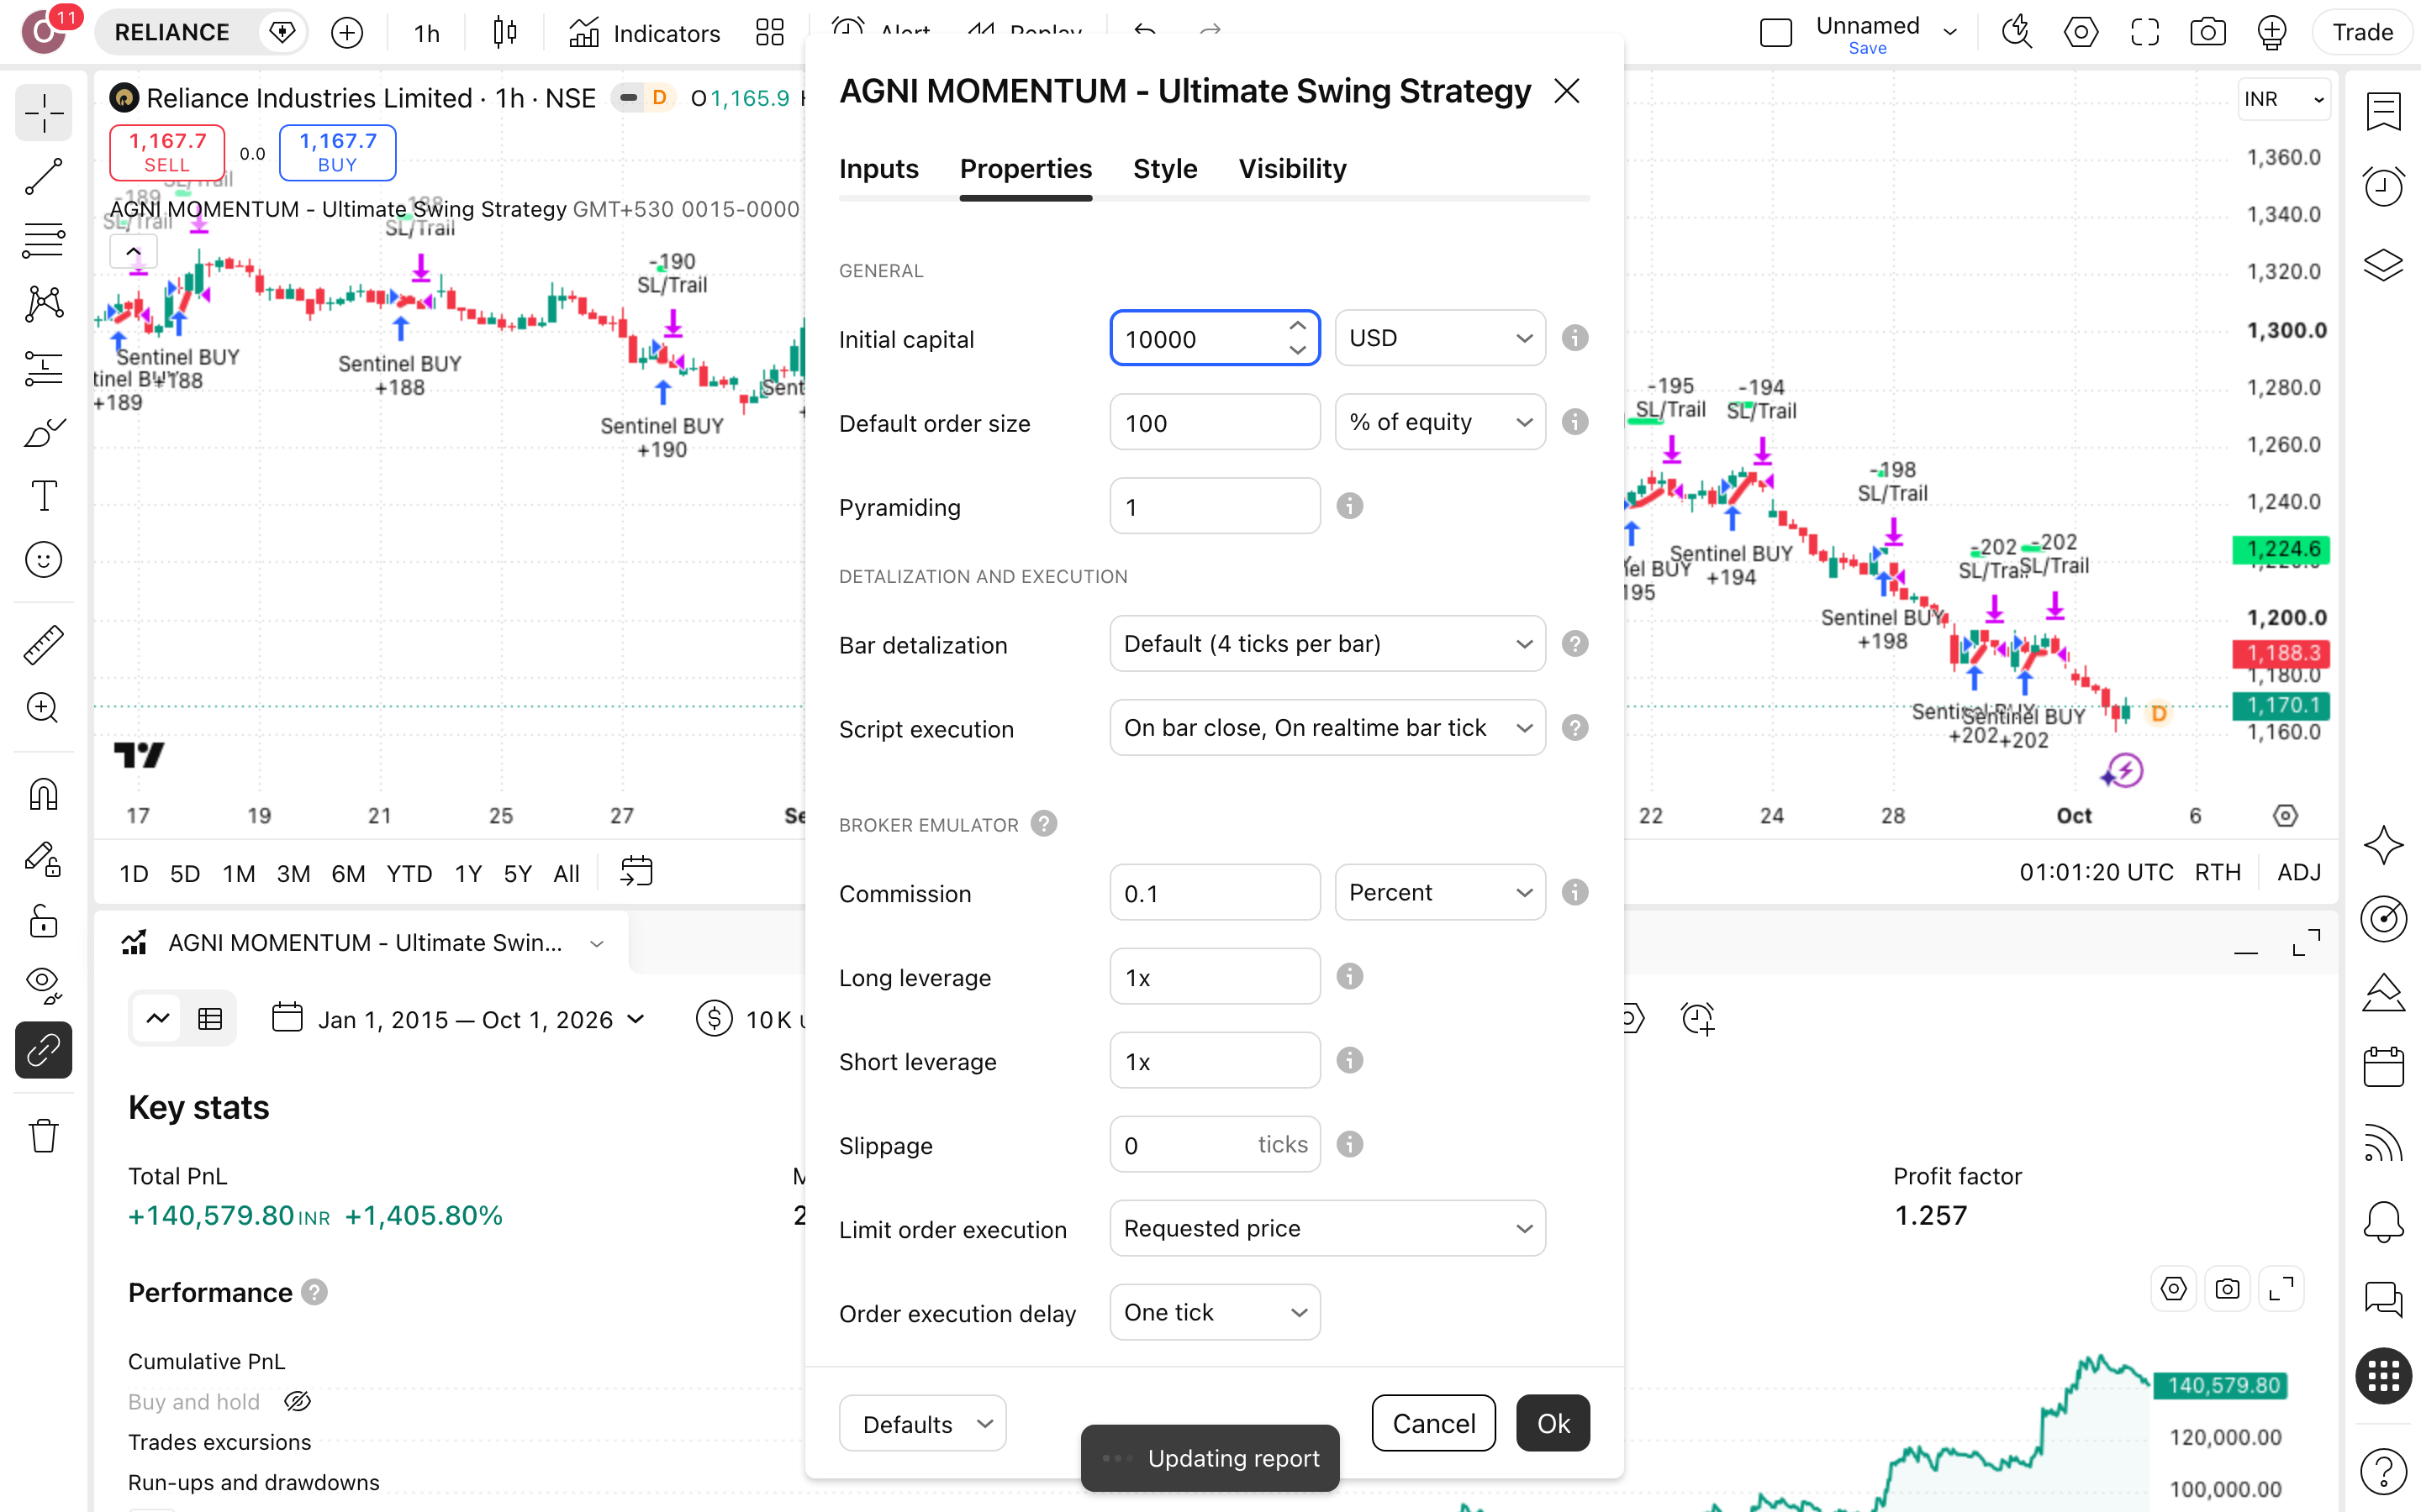This screenshot has height=1512, width=2421.
Task: Click the zoom in tool
Action: 43,709
